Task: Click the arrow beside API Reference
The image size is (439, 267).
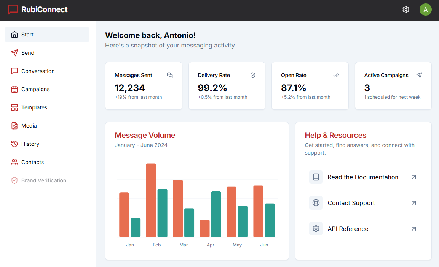Action: 413,229
